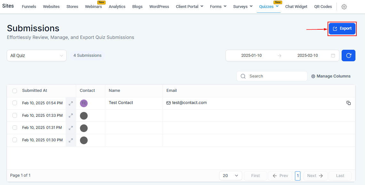Open the Stores tab
This screenshot has height=185, width=365.
point(72,6)
